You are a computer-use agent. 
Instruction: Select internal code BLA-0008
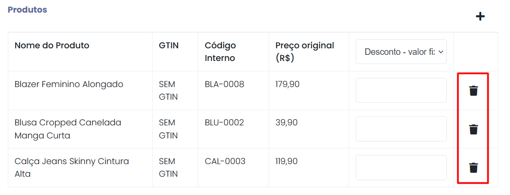coord(224,84)
